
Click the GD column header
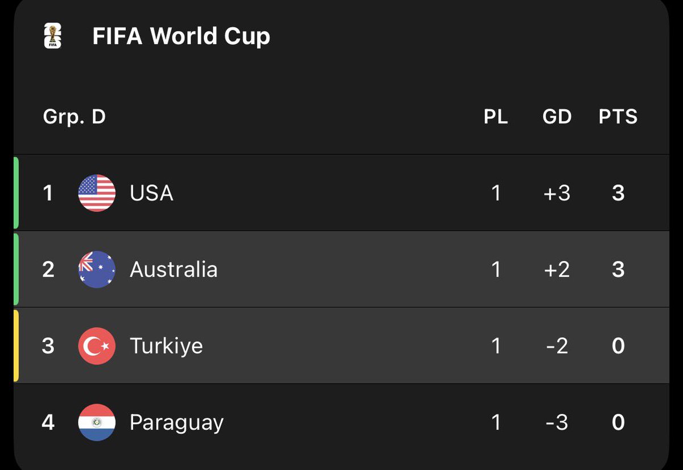pyautogui.click(x=557, y=117)
